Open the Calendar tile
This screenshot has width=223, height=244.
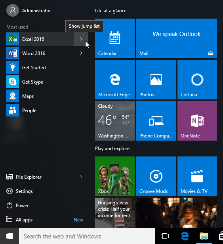pos(115,38)
